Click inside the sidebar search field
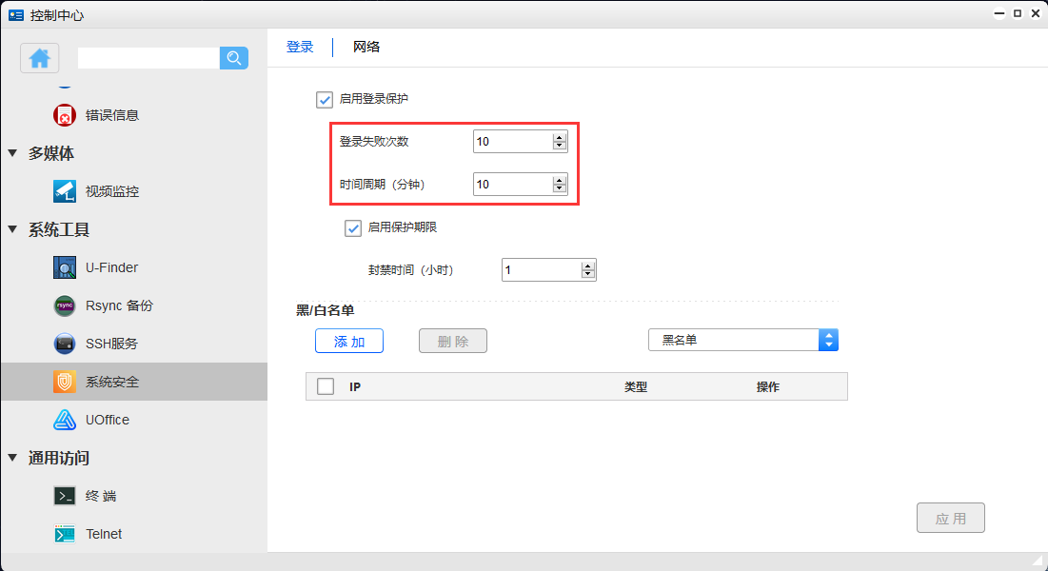 (x=148, y=58)
